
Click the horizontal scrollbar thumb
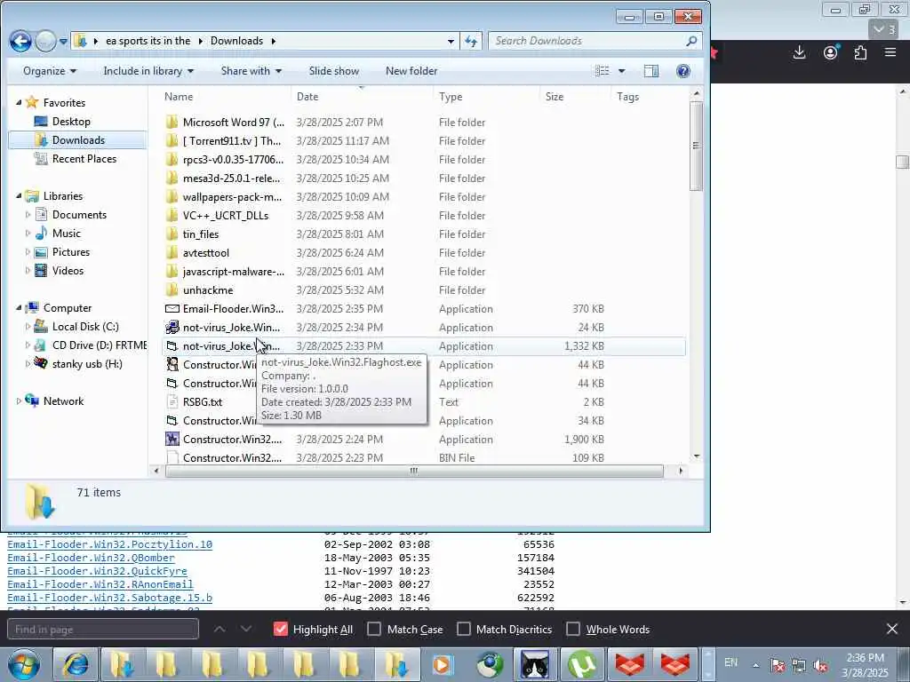[414, 471]
